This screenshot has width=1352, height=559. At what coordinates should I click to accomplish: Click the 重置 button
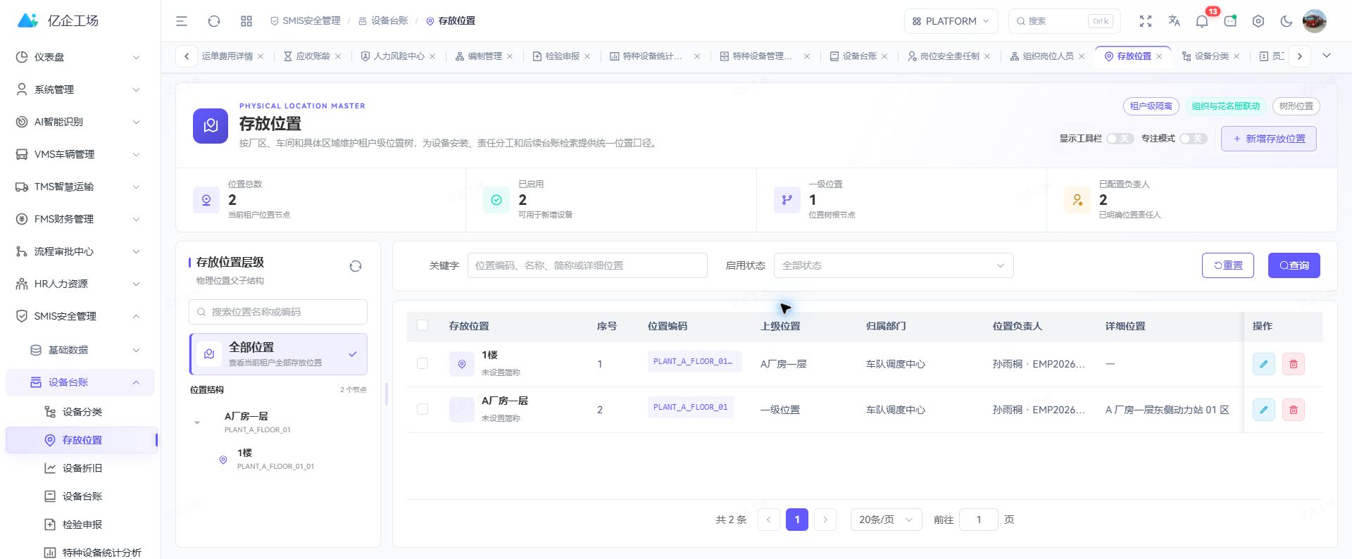1228,265
